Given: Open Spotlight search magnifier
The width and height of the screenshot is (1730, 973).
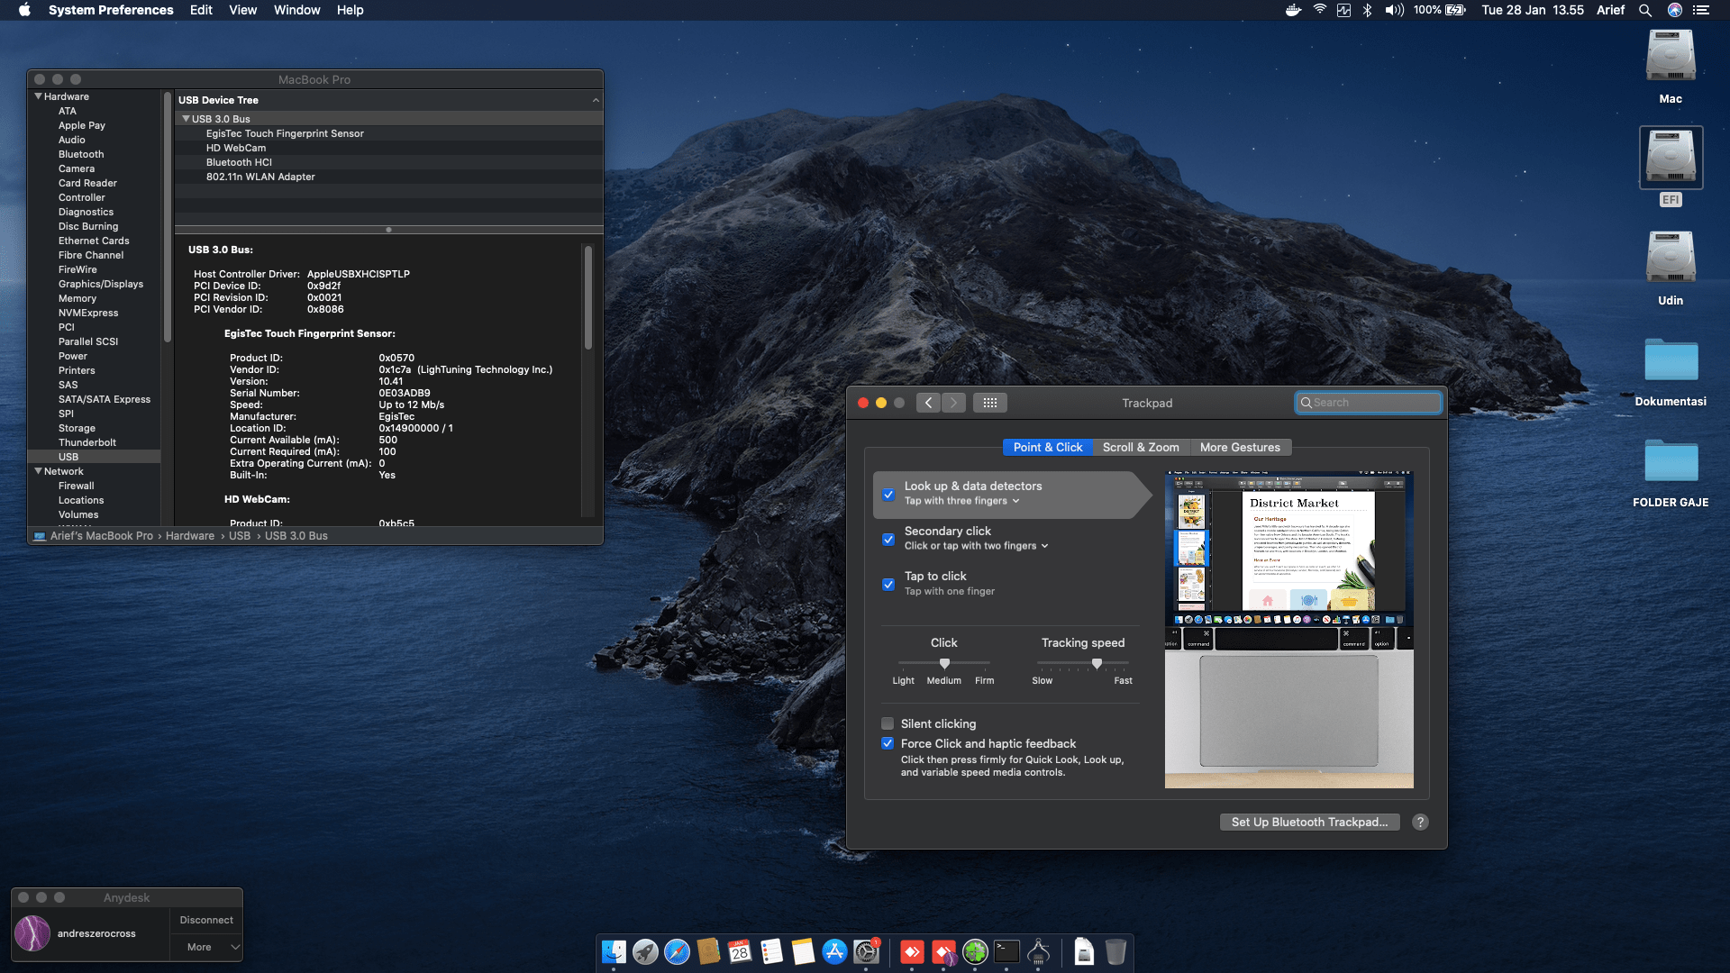Looking at the screenshot, I should (x=1644, y=10).
